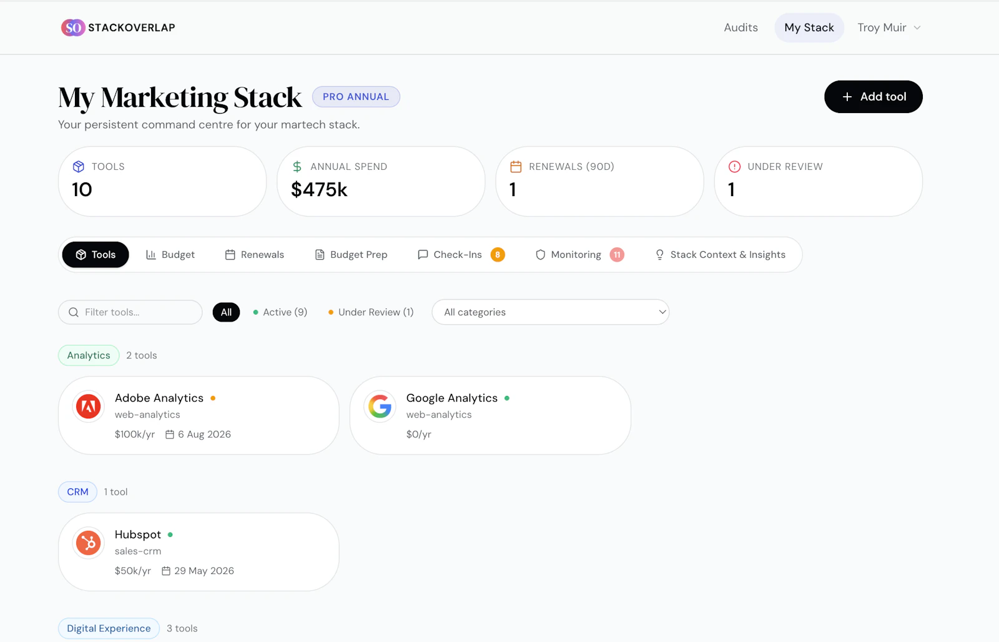Click the Add tool plus icon

847,97
